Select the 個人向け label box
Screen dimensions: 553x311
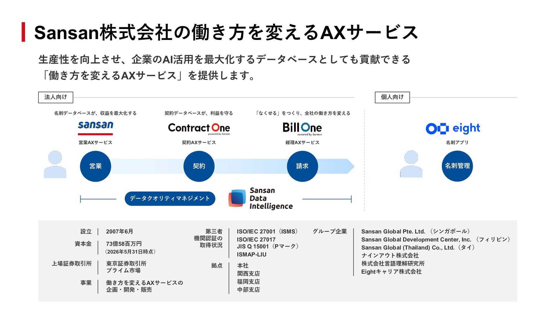click(x=392, y=97)
